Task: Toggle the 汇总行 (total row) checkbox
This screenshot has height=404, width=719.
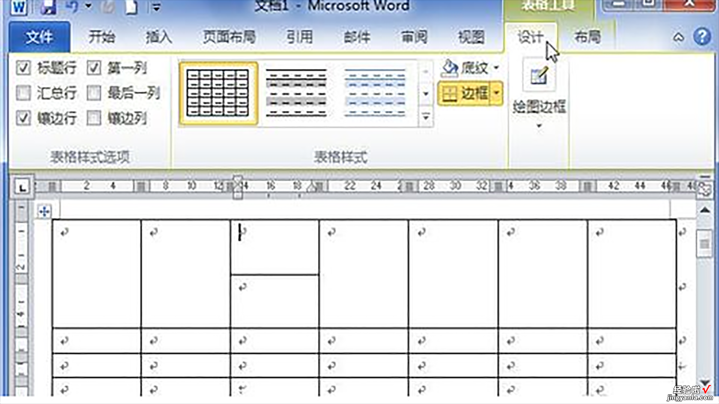Action: click(23, 94)
